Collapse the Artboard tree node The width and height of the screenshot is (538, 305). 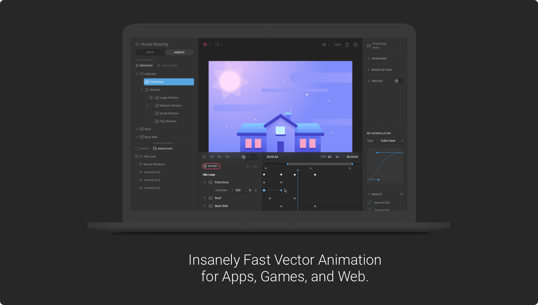[137, 74]
